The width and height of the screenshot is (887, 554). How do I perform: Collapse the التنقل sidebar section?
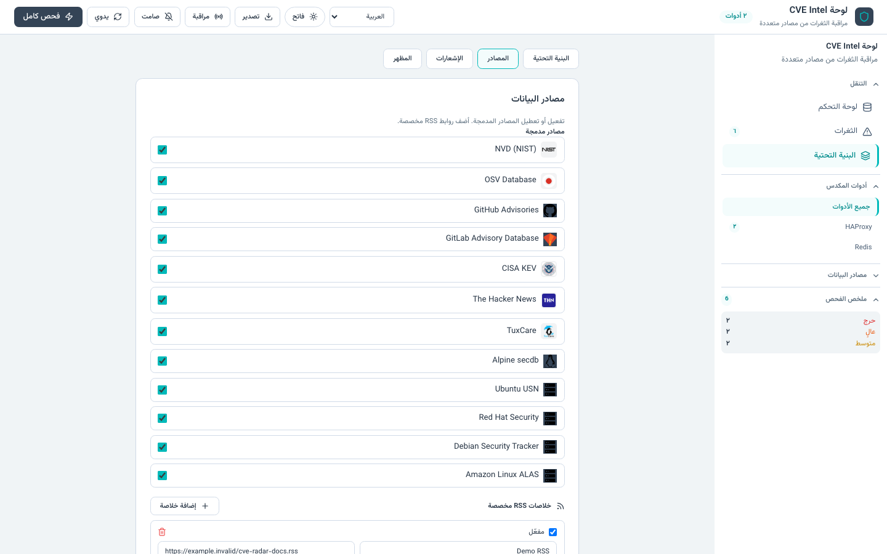tap(801, 84)
